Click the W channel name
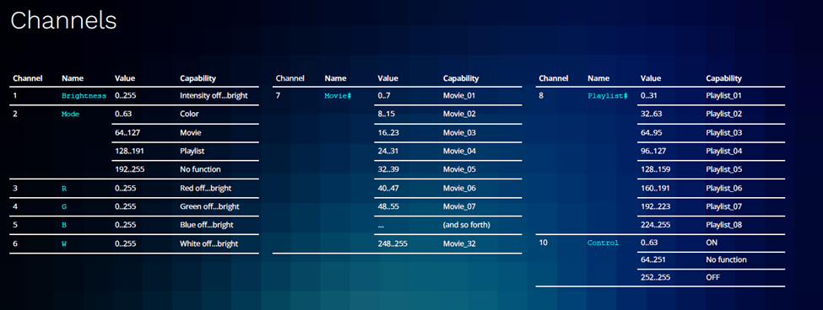This screenshot has height=310, width=823. [64, 243]
